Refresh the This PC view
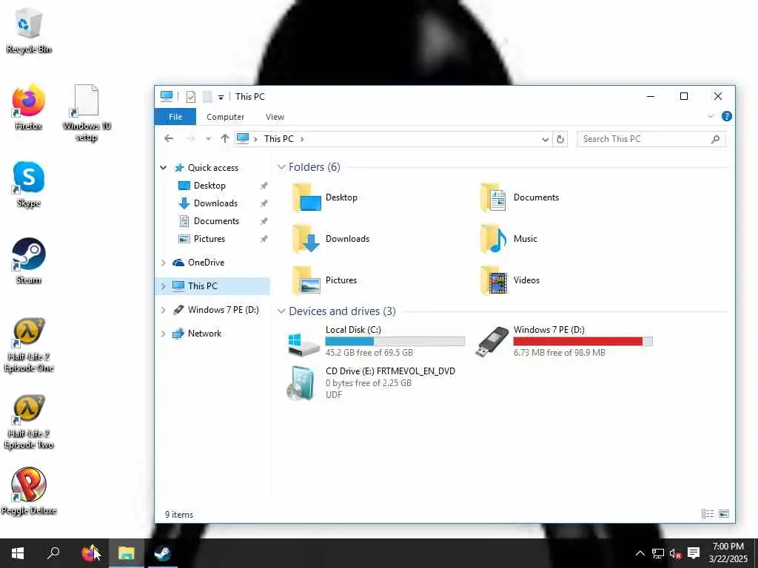758x568 pixels. (x=560, y=139)
